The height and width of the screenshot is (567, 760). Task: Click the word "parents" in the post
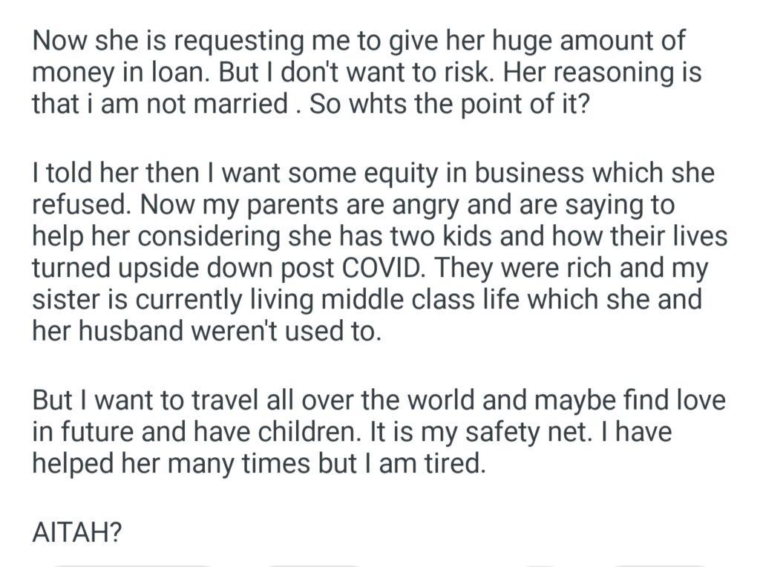291,206
